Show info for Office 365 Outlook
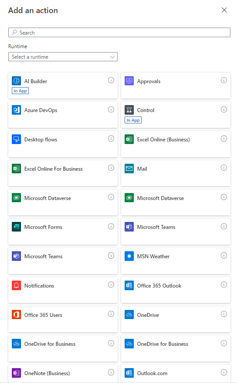 click(224, 285)
